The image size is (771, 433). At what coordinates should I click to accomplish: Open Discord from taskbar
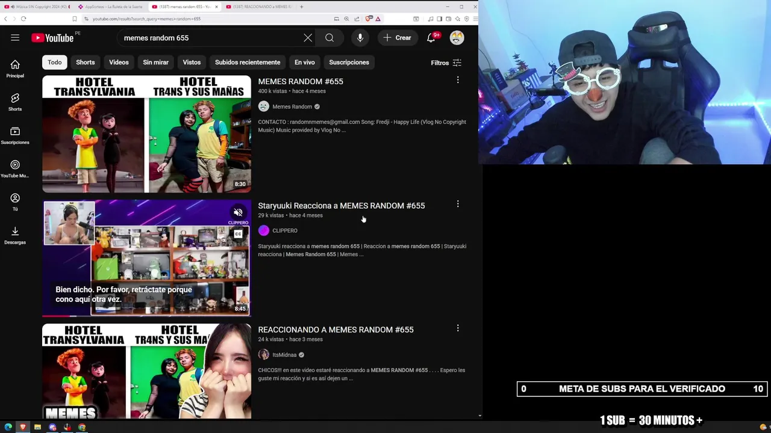[52, 427]
